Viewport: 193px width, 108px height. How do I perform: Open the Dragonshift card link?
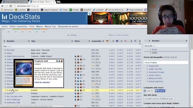pos(153,66)
